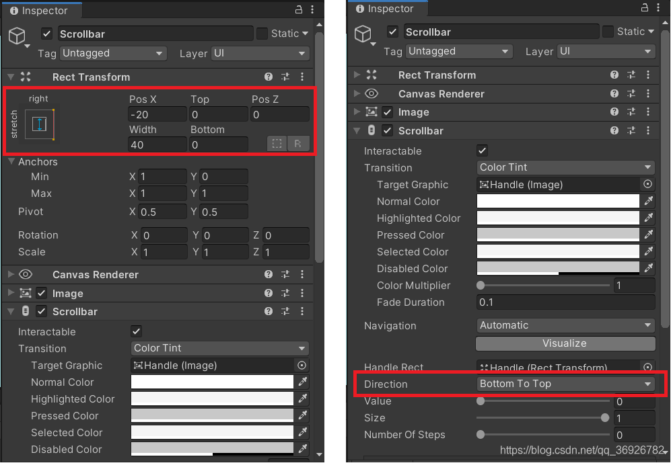Disable Image component in right panel
The height and width of the screenshot is (463, 671).
pyautogui.click(x=387, y=112)
